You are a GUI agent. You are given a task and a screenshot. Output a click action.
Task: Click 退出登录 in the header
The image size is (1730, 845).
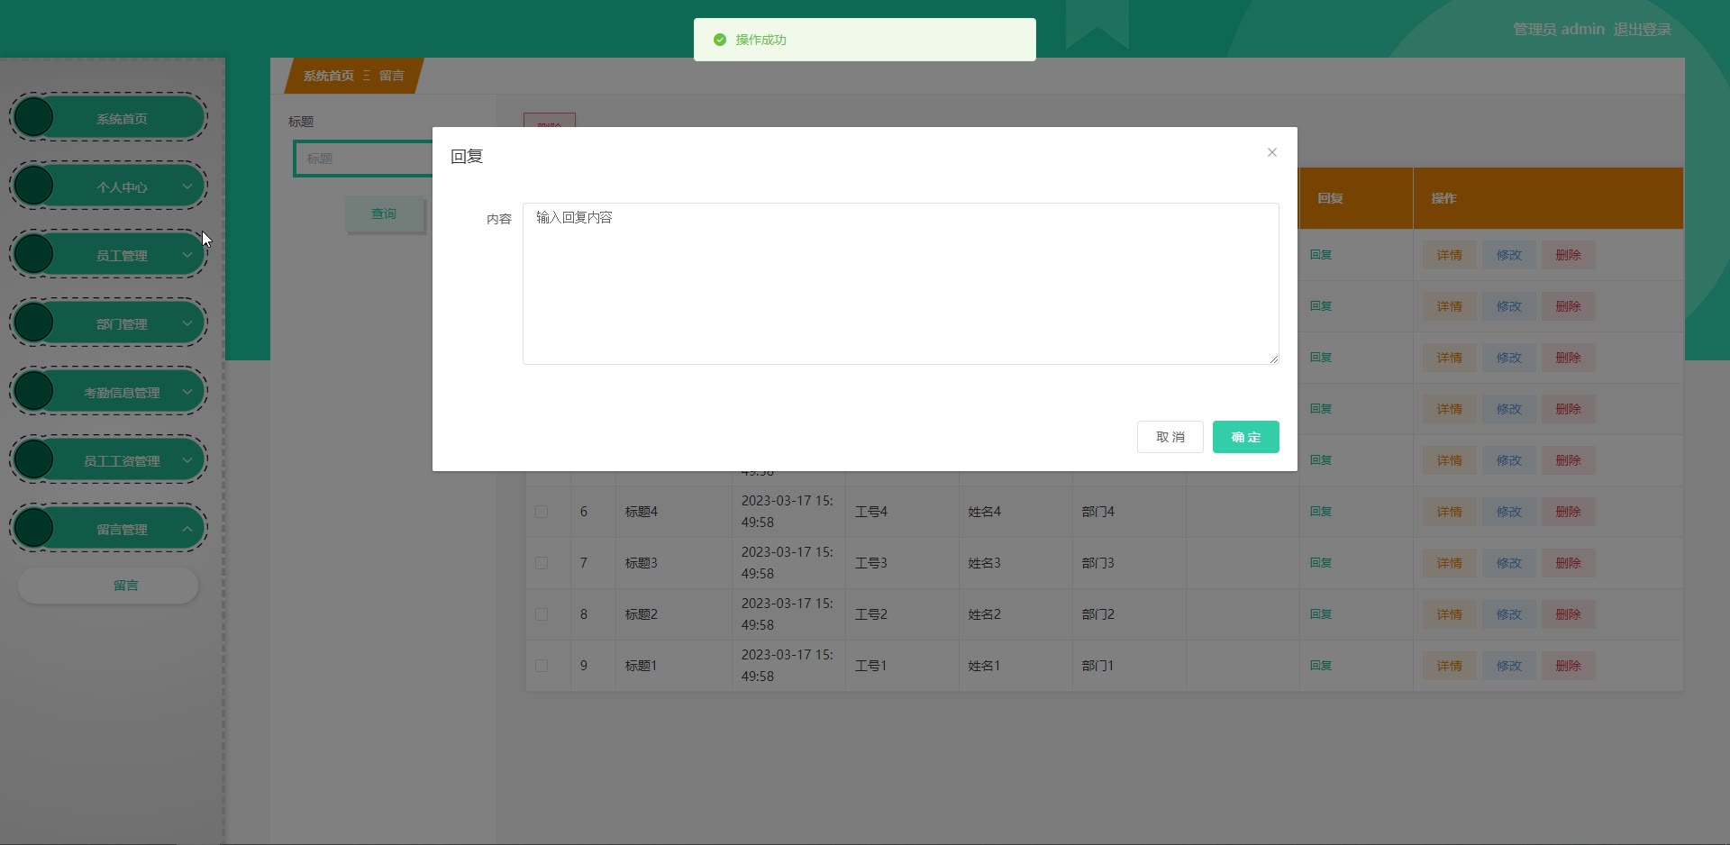(1642, 30)
